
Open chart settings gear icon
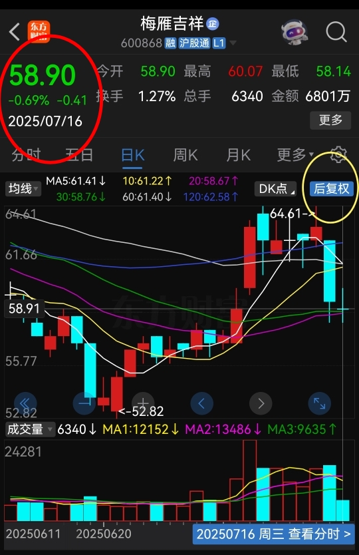[x=338, y=154]
